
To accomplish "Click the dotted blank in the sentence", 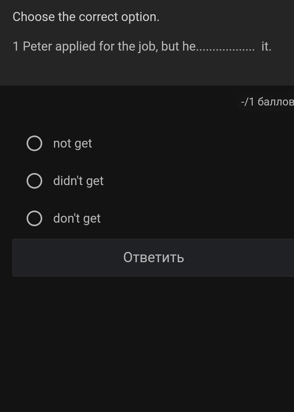I will tap(226, 47).
